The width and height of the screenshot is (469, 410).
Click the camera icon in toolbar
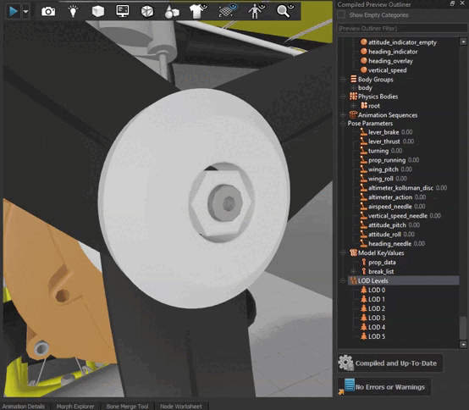48,12
